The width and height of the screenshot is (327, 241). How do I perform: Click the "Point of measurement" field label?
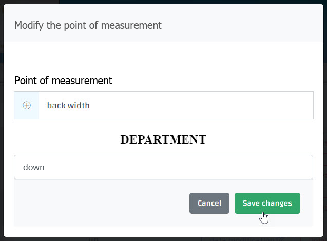pos(63,81)
